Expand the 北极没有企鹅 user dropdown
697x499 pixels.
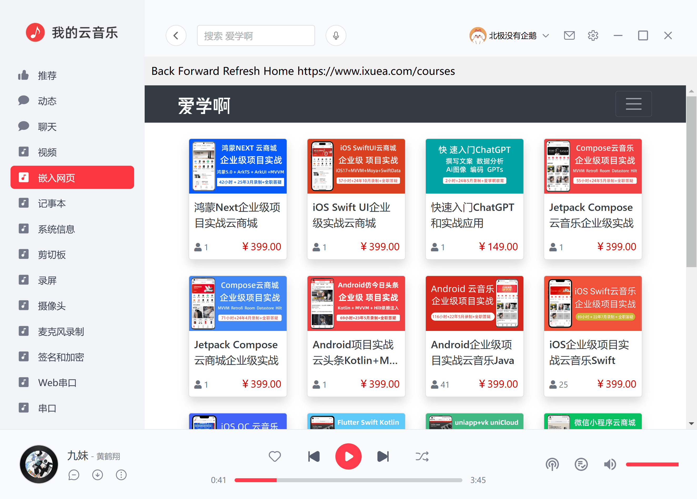546,36
